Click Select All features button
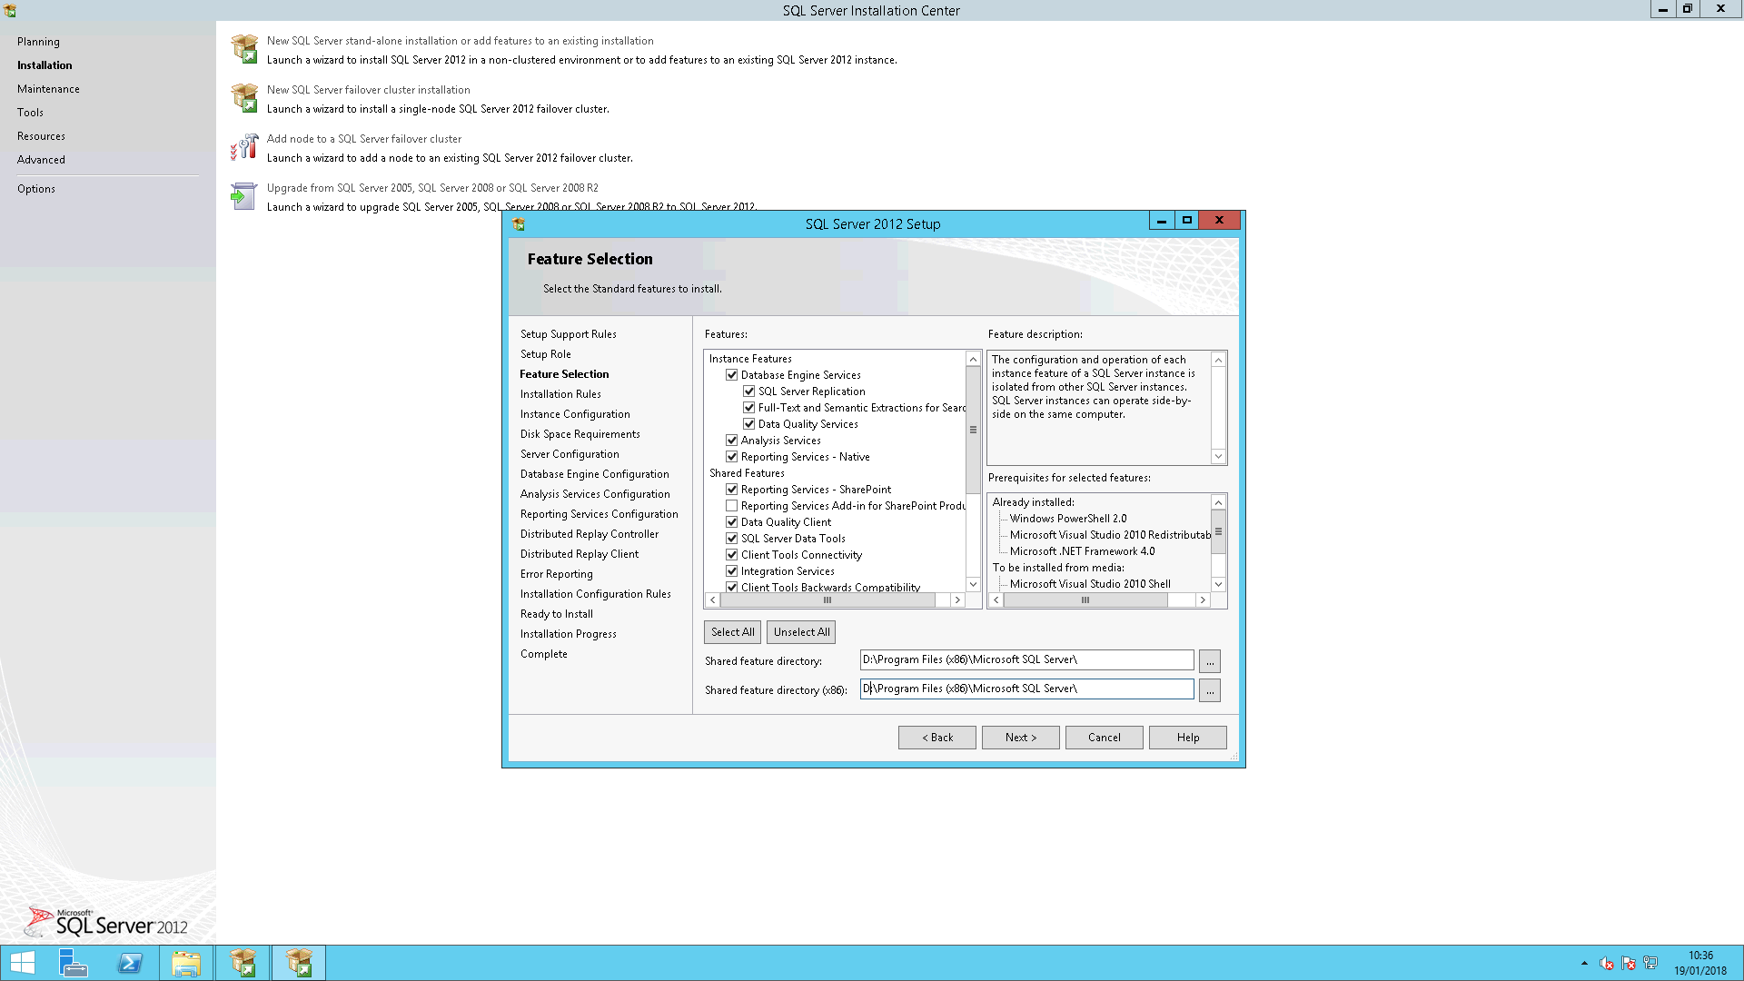Screen dimensions: 1744x981 point(732,632)
